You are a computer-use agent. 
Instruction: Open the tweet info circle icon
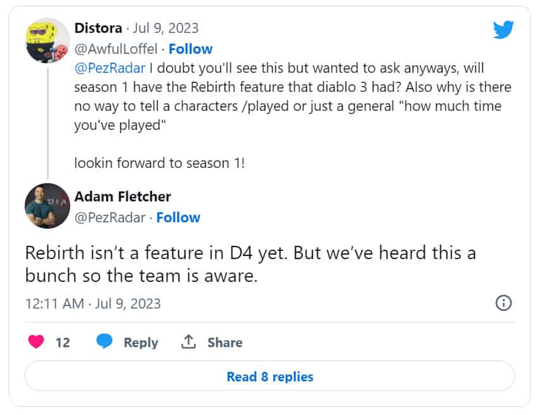pos(503,303)
